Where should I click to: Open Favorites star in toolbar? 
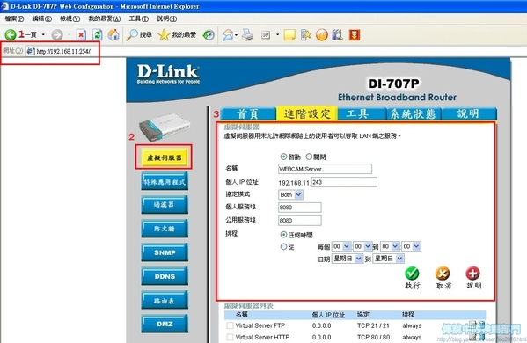click(164, 34)
